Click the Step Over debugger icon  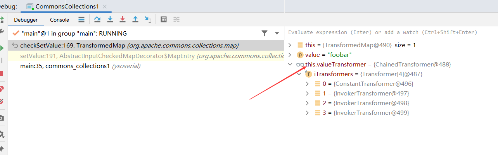click(98, 19)
